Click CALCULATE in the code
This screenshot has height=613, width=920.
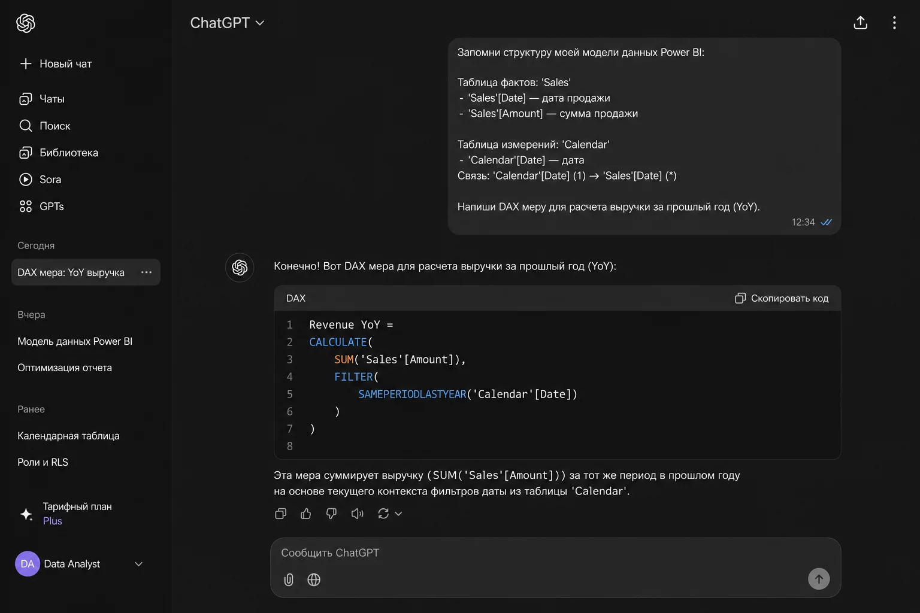(x=338, y=342)
